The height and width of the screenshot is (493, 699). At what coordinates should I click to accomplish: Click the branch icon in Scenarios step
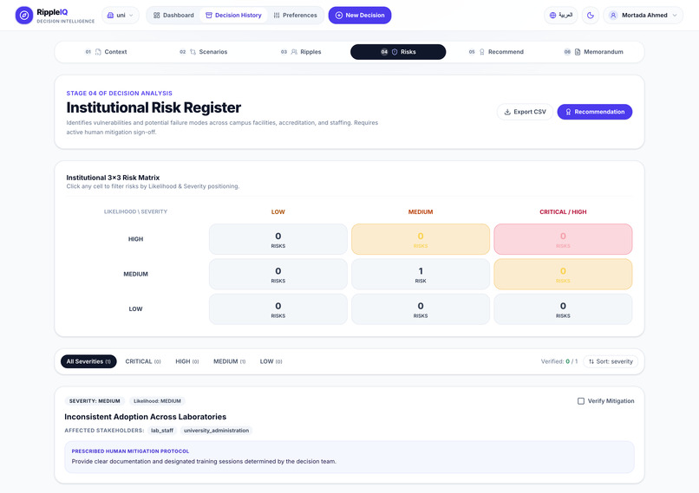193,52
